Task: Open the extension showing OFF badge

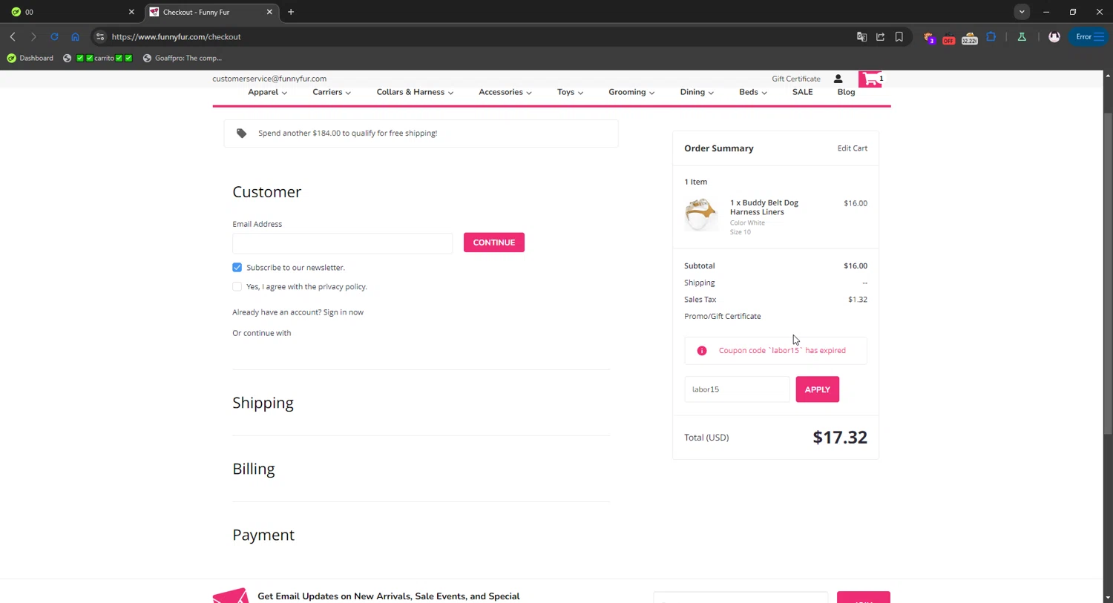Action: point(948,37)
